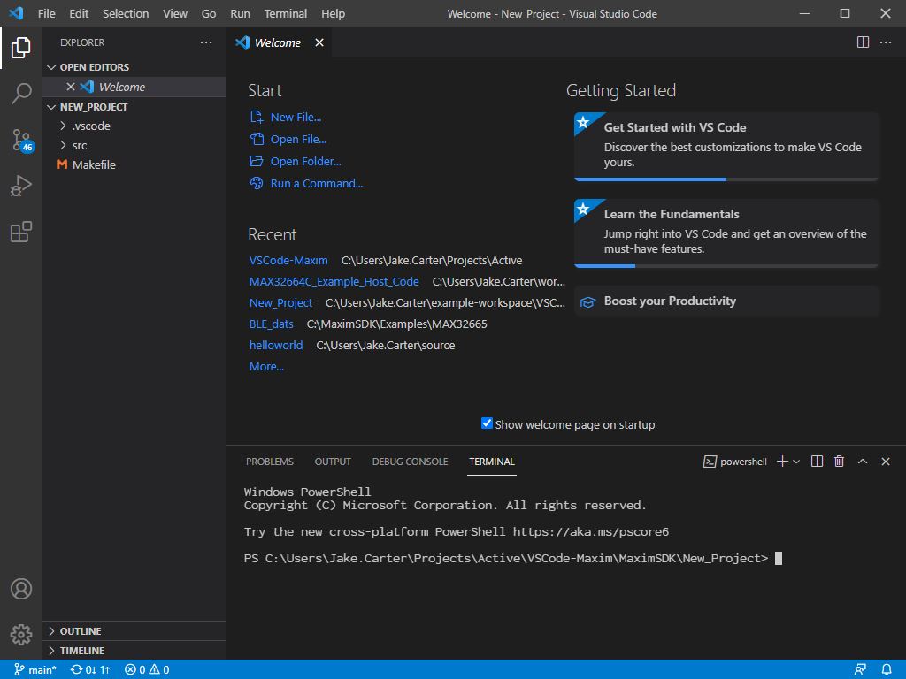Image resolution: width=906 pixels, height=679 pixels.
Task: Open Learn the Fundamentals card
Action: coord(726,233)
